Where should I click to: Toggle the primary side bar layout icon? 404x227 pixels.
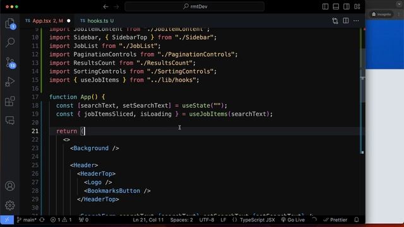point(326,7)
